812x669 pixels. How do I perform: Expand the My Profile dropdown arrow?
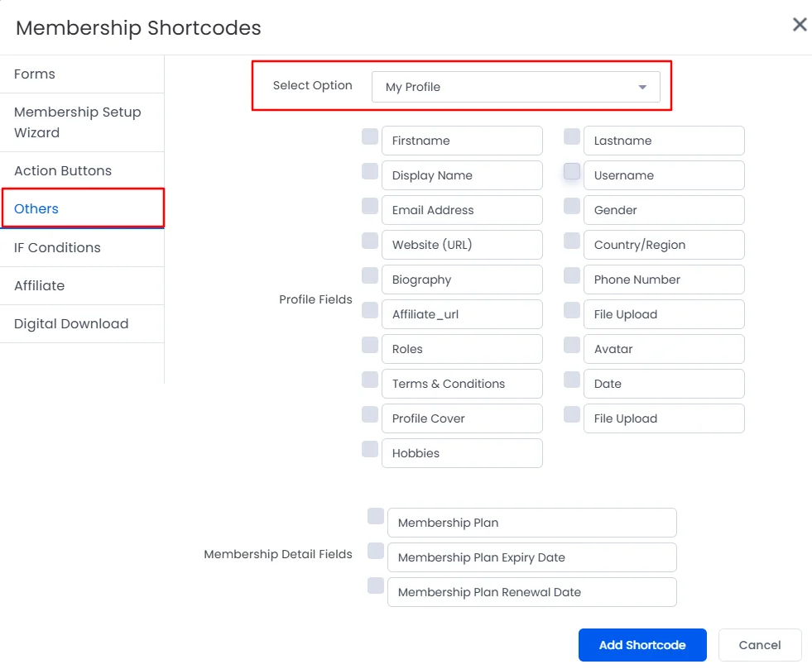(x=642, y=87)
